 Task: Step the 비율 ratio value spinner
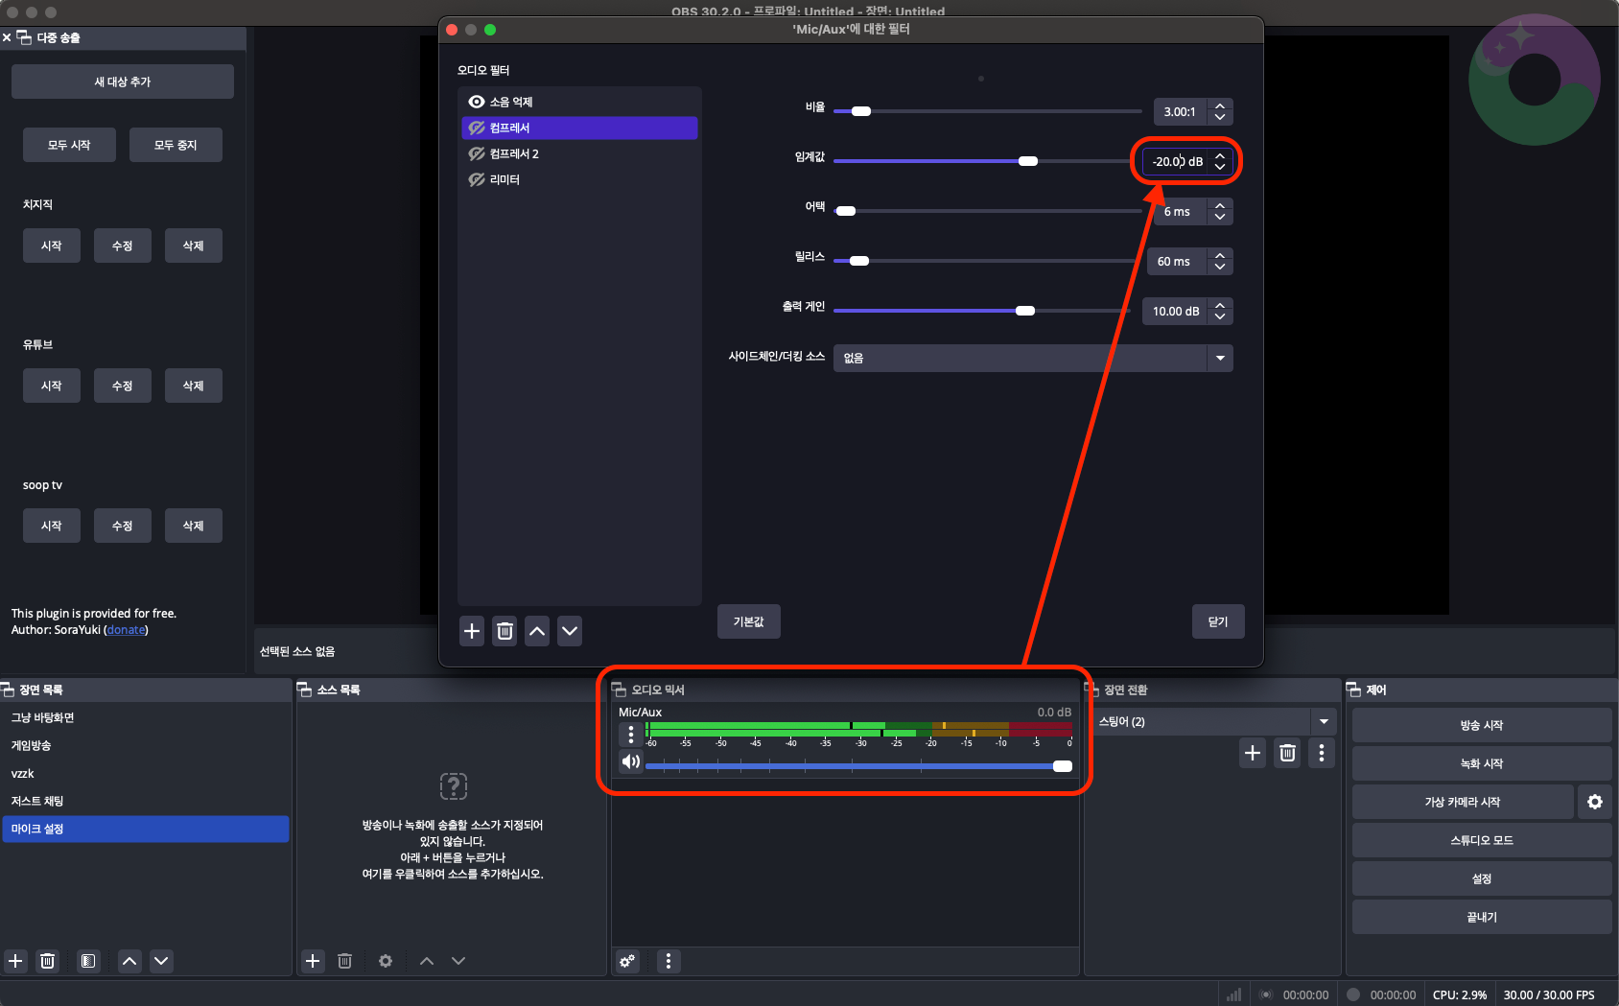point(1220,111)
